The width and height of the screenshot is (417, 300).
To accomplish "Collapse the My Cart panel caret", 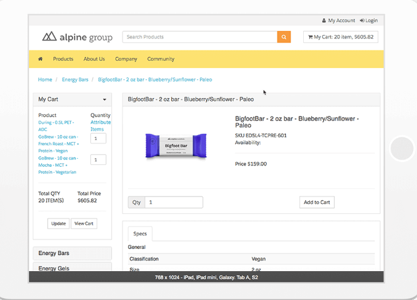I will pyautogui.click(x=104, y=100).
